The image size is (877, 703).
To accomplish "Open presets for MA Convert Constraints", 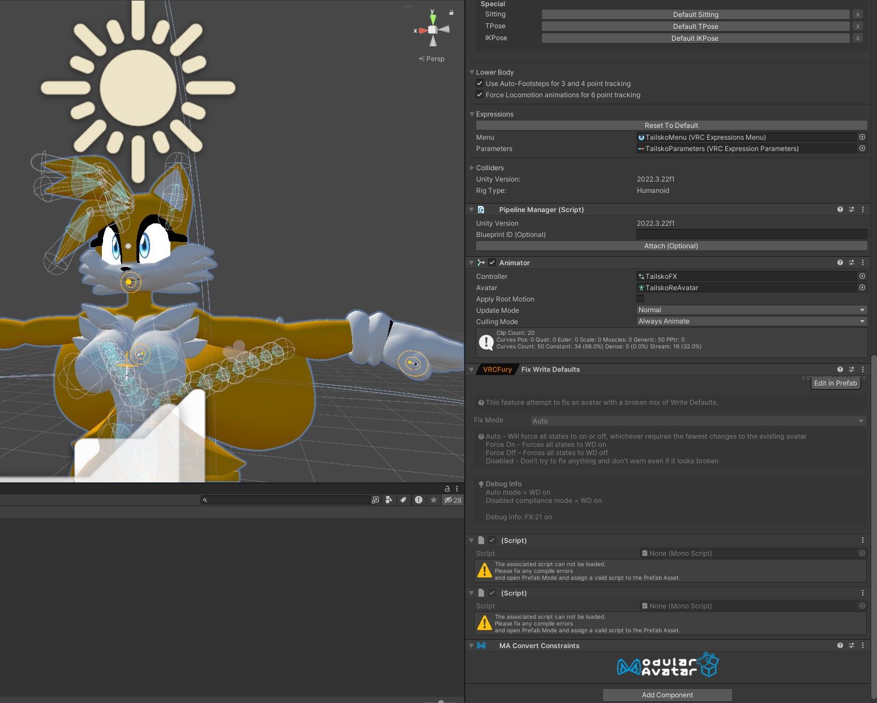I will pos(852,645).
